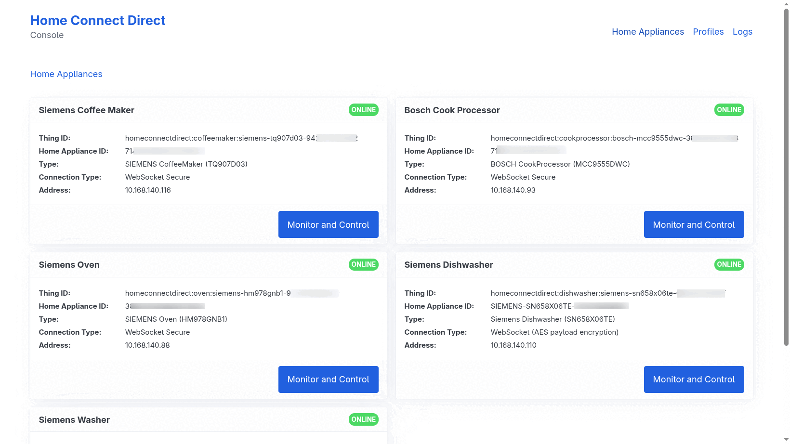This screenshot has height=444, width=790.
Task: Click the dishwasher's WebSocket (AES payload encryption) text
Action: pyautogui.click(x=554, y=332)
